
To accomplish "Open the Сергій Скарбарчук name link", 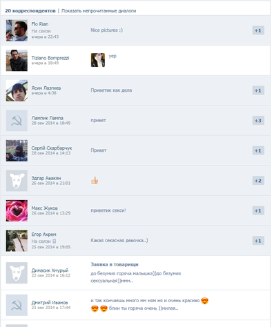I will 52,148.
